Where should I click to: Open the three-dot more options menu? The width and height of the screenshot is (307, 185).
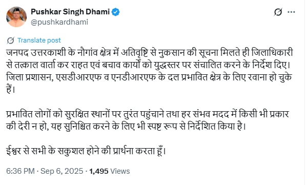pos(291,12)
